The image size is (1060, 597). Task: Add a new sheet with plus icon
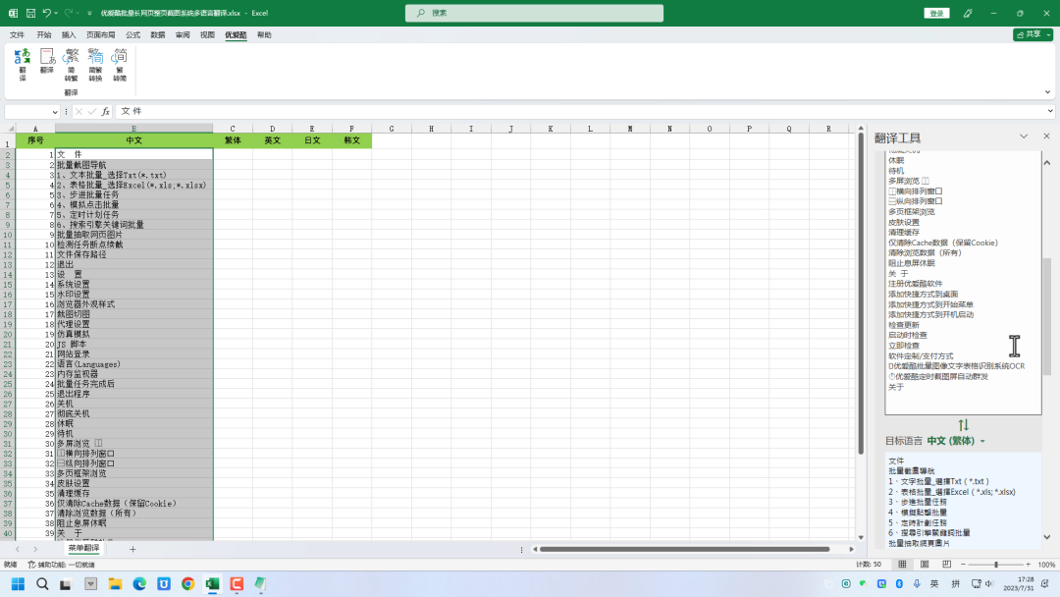(x=132, y=549)
